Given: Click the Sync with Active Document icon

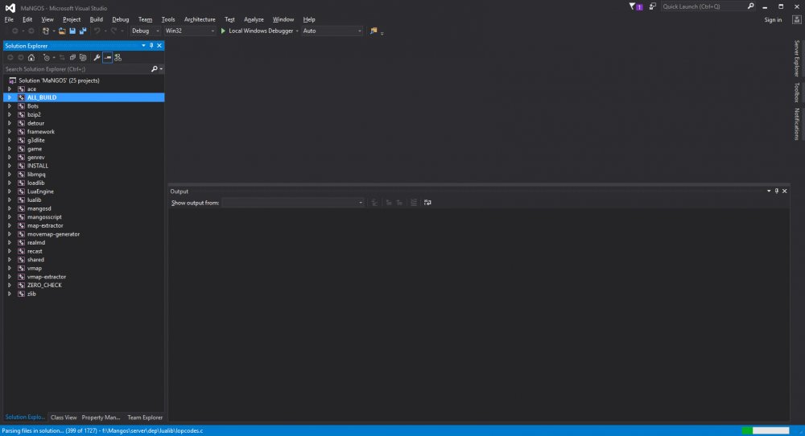Looking at the screenshot, I should pos(62,57).
